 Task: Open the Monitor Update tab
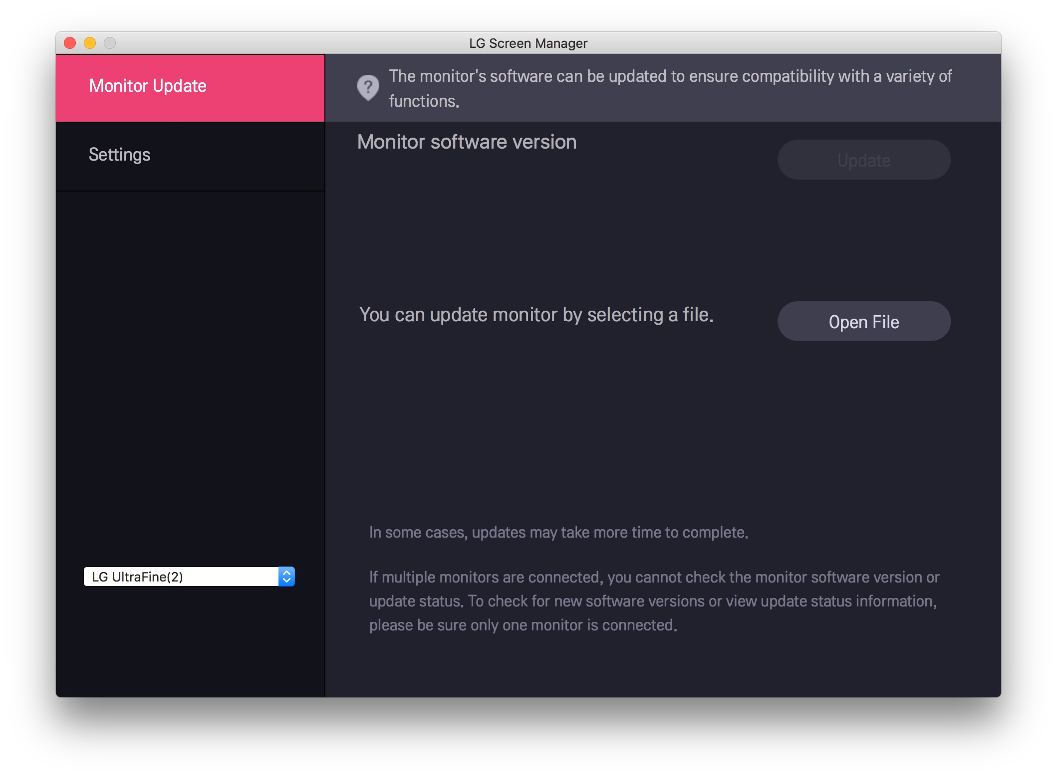(x=190, y=87)
